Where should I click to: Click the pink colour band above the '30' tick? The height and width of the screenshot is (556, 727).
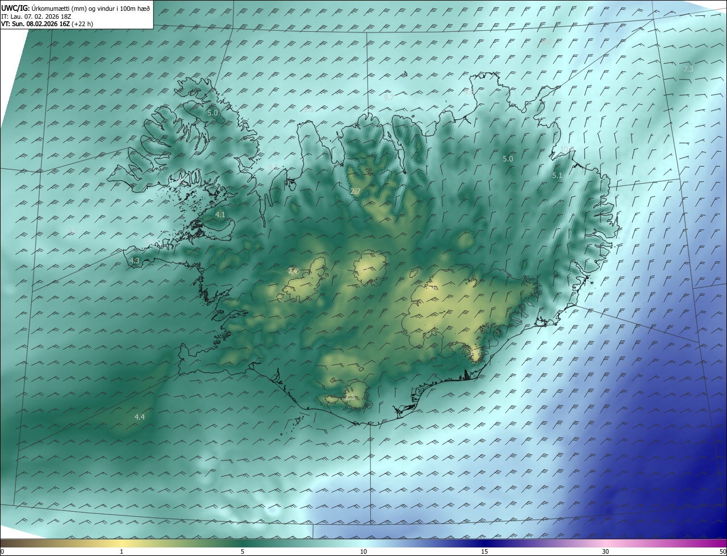[x=605, y=543]
